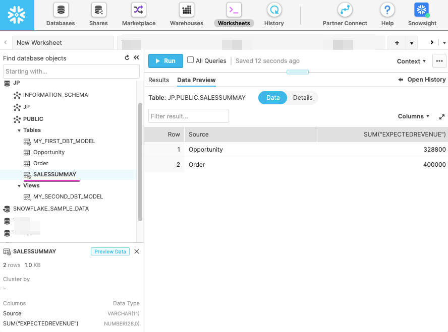Switch to the Details toggle view
448x332 pixels.
click(x=303, y=98)
